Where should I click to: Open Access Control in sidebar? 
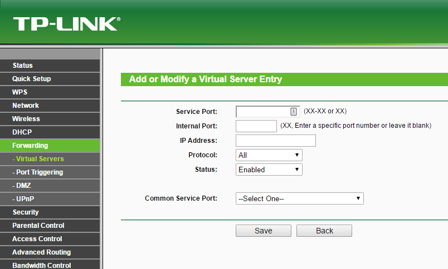point(50,239)
